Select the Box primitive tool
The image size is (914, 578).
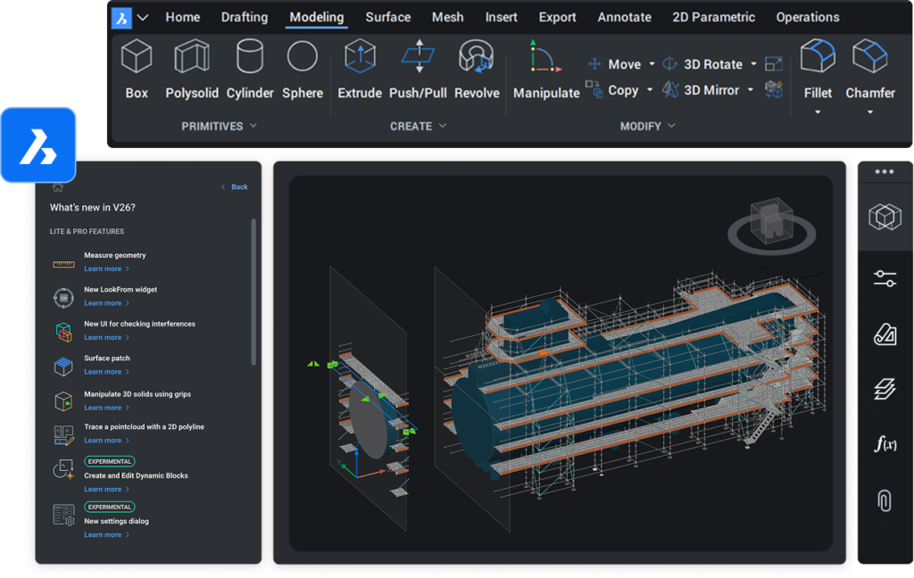[136, 69]
